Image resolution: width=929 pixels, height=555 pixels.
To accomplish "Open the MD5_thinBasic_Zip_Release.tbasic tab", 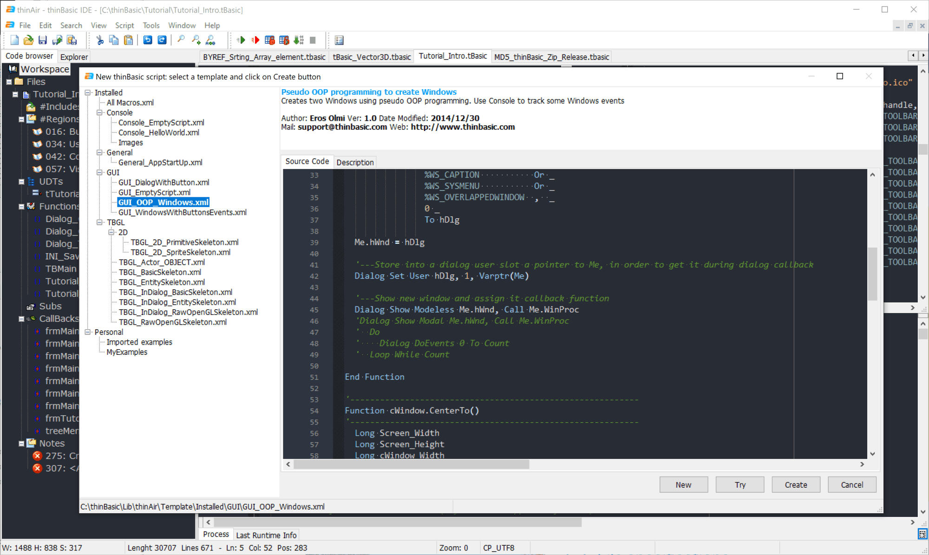I will click(551, 57).
